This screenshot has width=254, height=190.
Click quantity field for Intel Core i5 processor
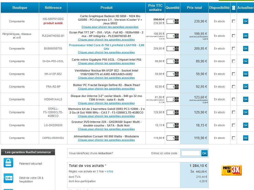click(171, 48)
